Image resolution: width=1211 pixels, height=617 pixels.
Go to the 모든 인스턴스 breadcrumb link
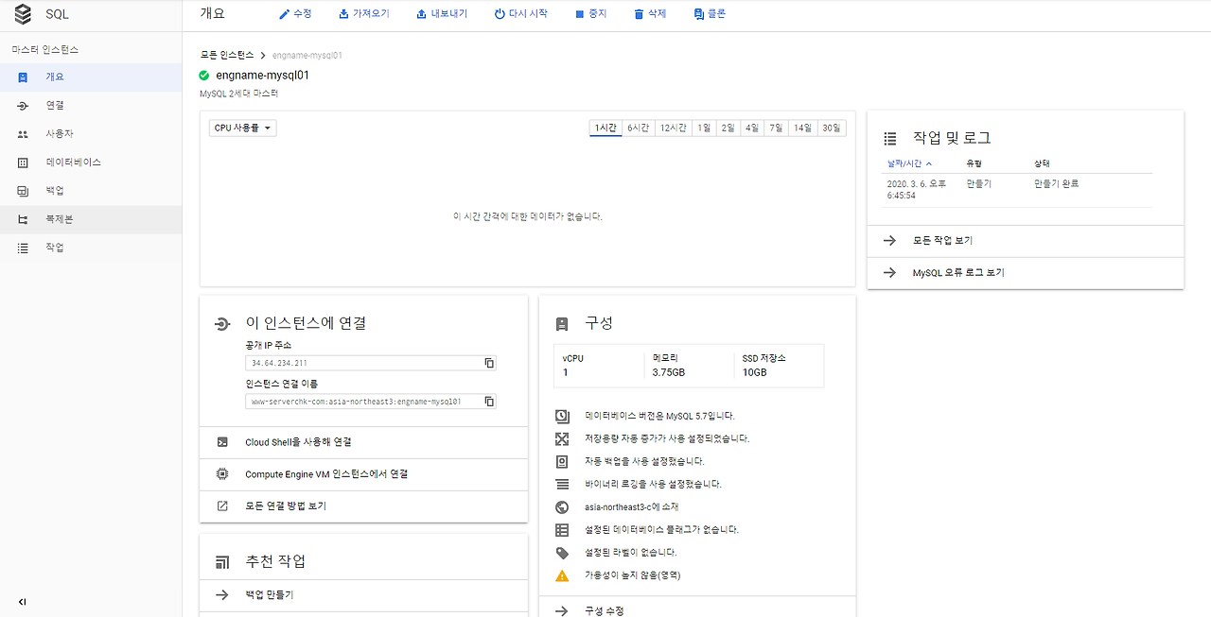(x=226, y=55)
